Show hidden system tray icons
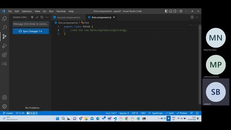The height and width of the screenshot is (130, 231). pos(158,118)
